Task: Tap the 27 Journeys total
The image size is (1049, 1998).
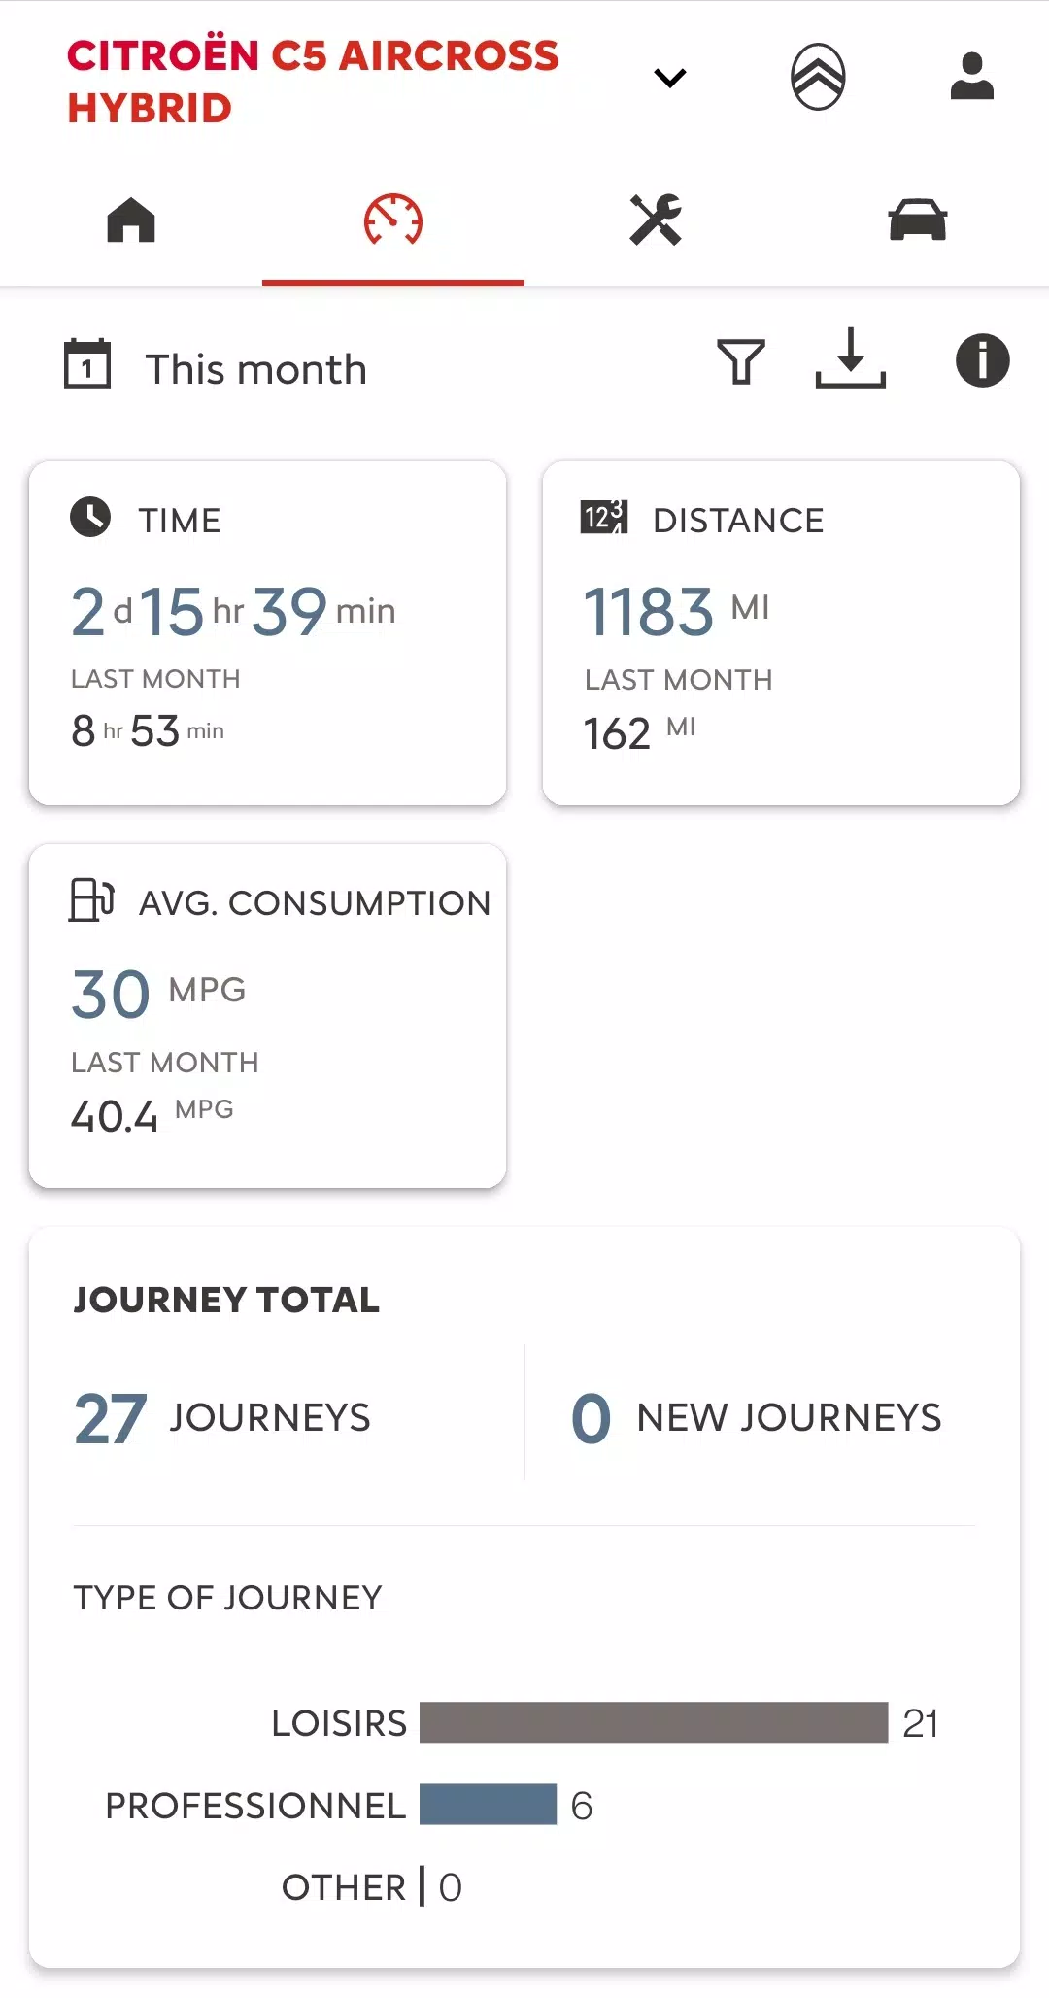Action: pyautogui.click(x=223, y=1418)
